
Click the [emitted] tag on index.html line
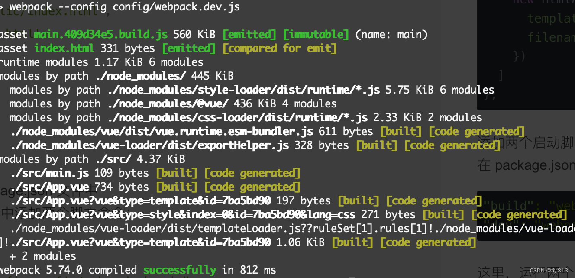pos(188,48)
